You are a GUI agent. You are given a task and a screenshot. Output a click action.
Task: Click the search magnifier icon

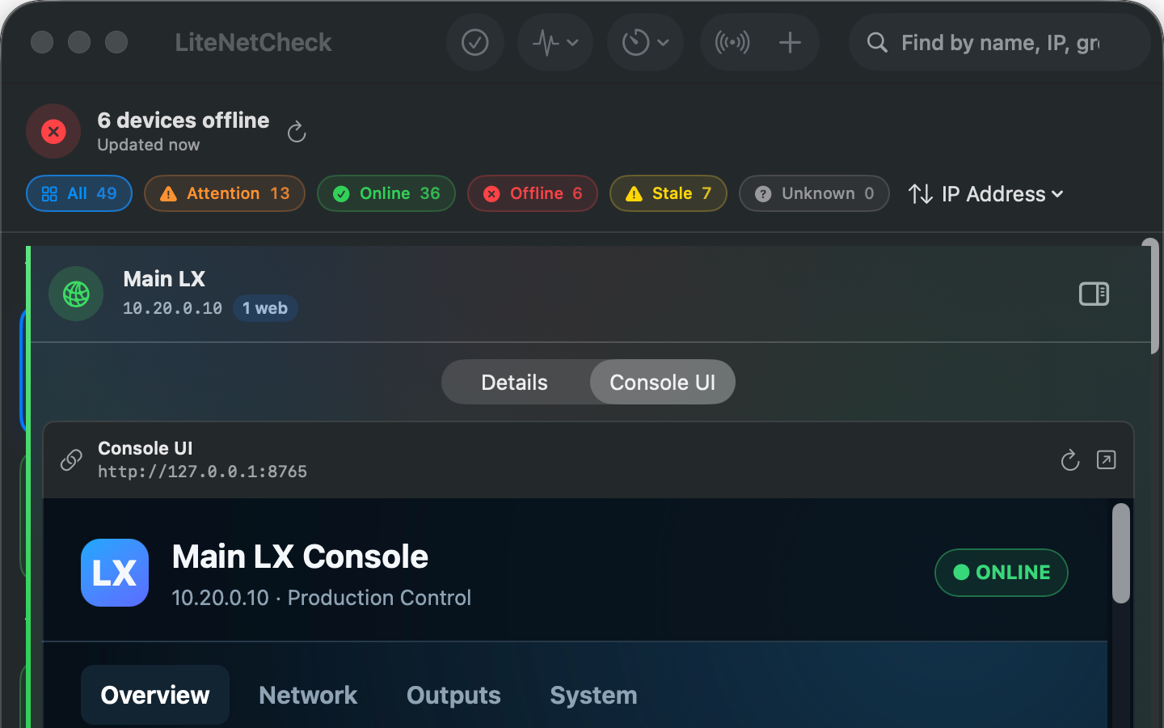pos(877,42)
